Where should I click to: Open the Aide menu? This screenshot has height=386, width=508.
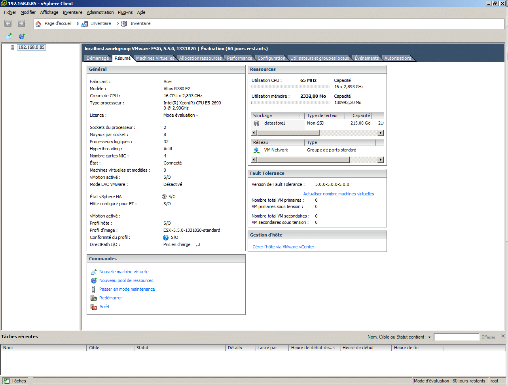point(141,12)
